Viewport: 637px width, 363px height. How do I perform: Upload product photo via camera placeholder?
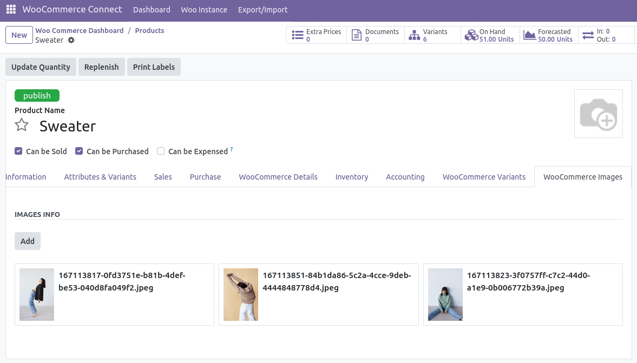click(598, 114)
